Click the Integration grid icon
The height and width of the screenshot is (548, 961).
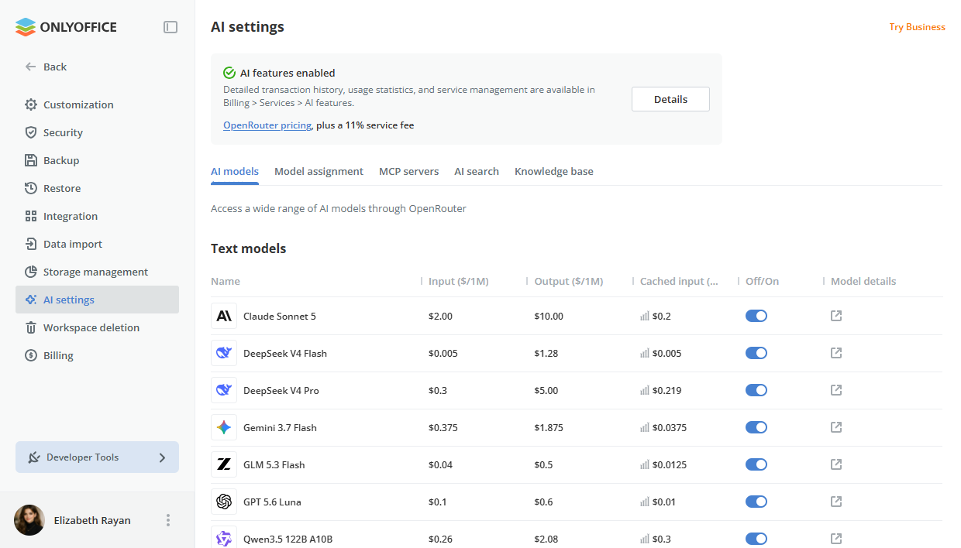pos(31,216)
